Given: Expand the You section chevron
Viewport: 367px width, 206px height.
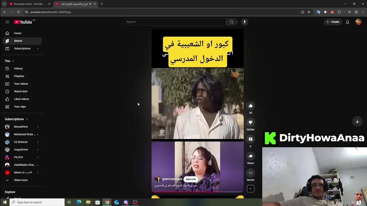Looking at the screenshot, I should 13,61.
